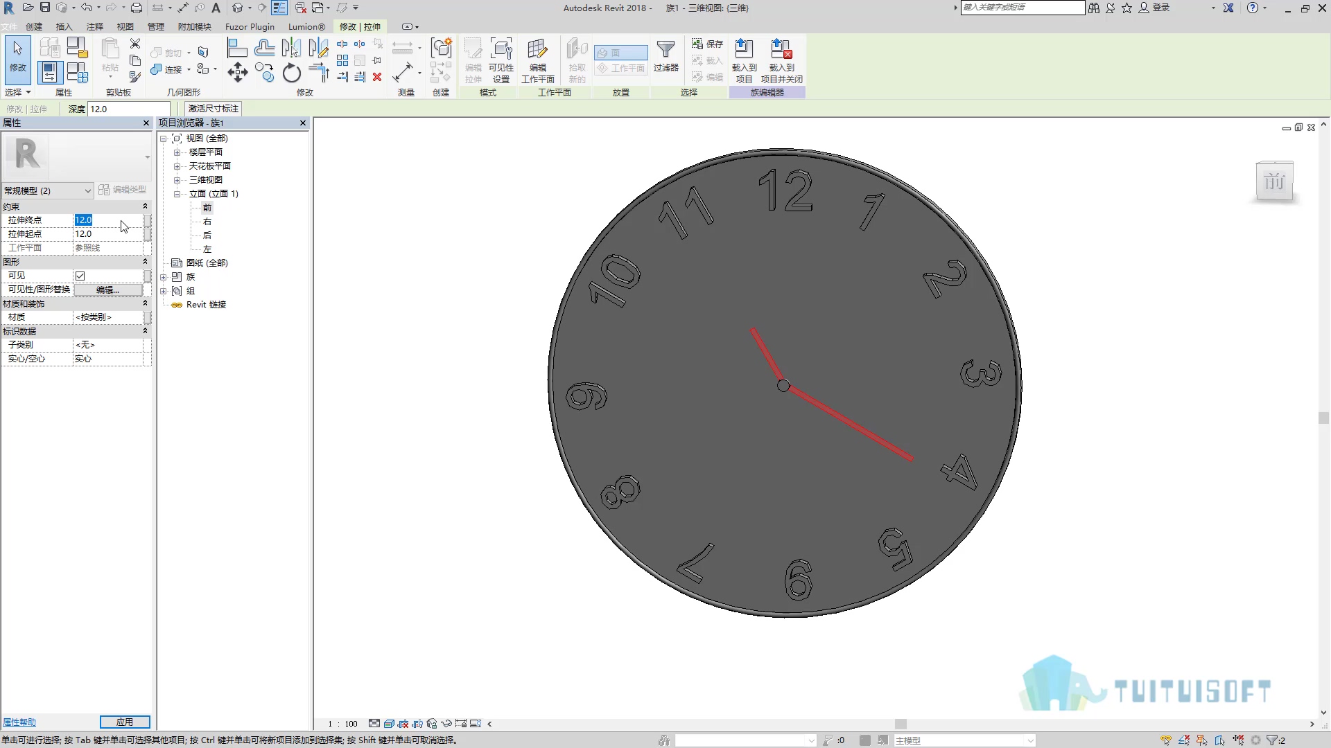Click the Offset tool icon
Image resolution: width=1331 pixels, height=748 pixels.
pyautogui.click(x=264, y=48)
